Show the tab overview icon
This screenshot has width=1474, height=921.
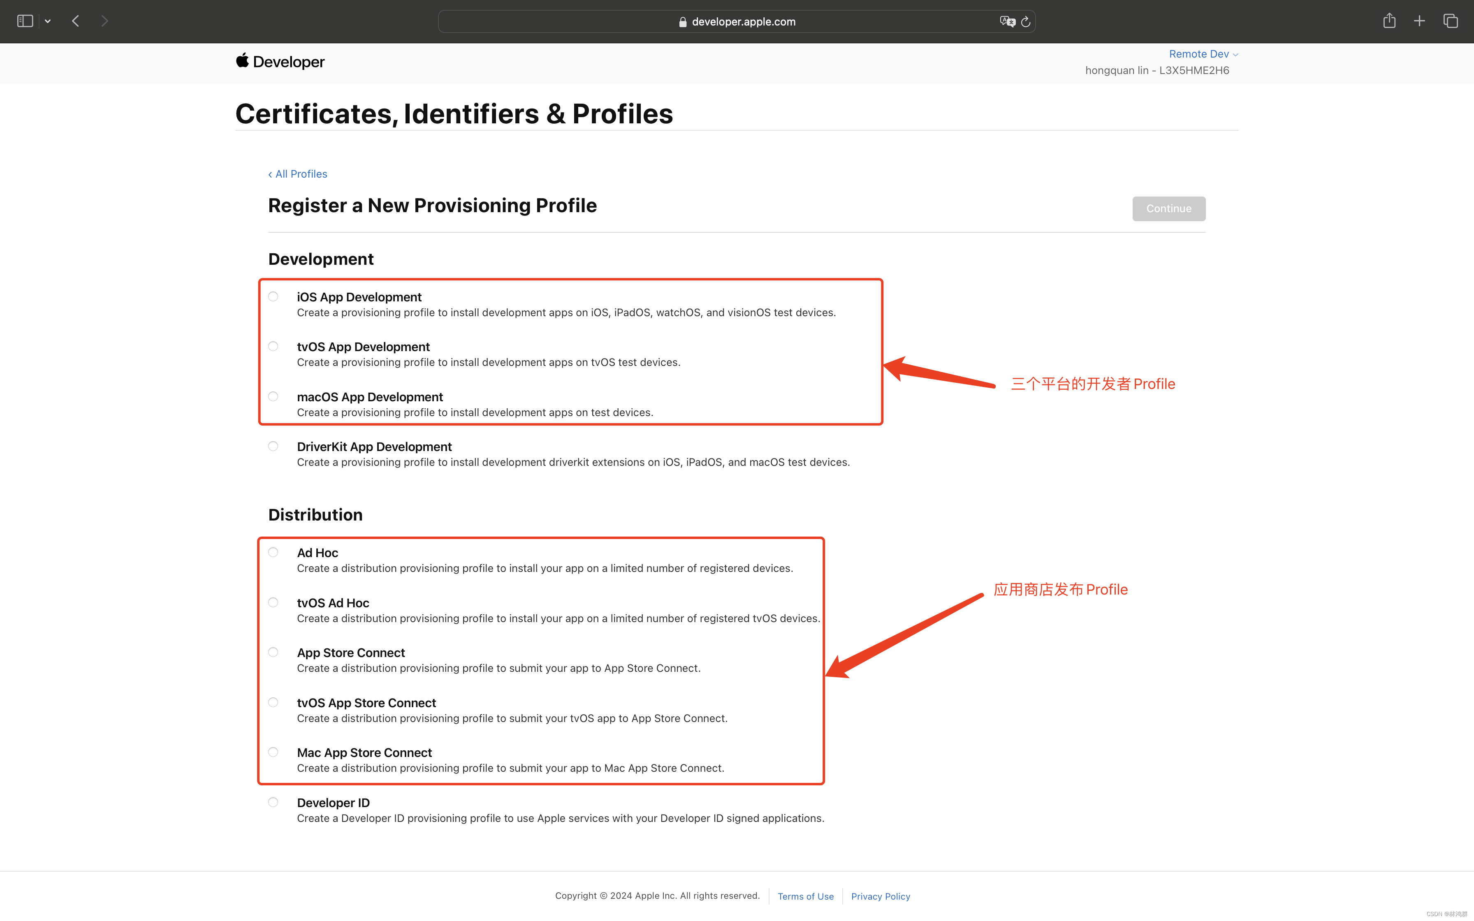point(1450,21)
